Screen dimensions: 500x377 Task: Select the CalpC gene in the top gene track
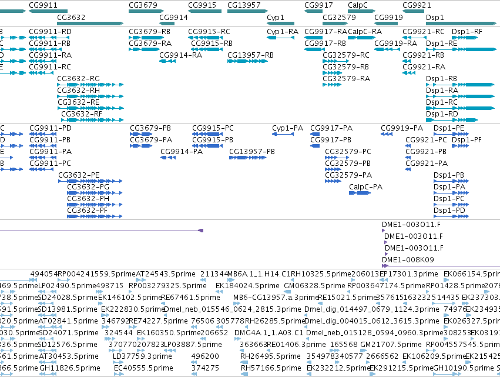pyautogui.click(x=361, y=11)
